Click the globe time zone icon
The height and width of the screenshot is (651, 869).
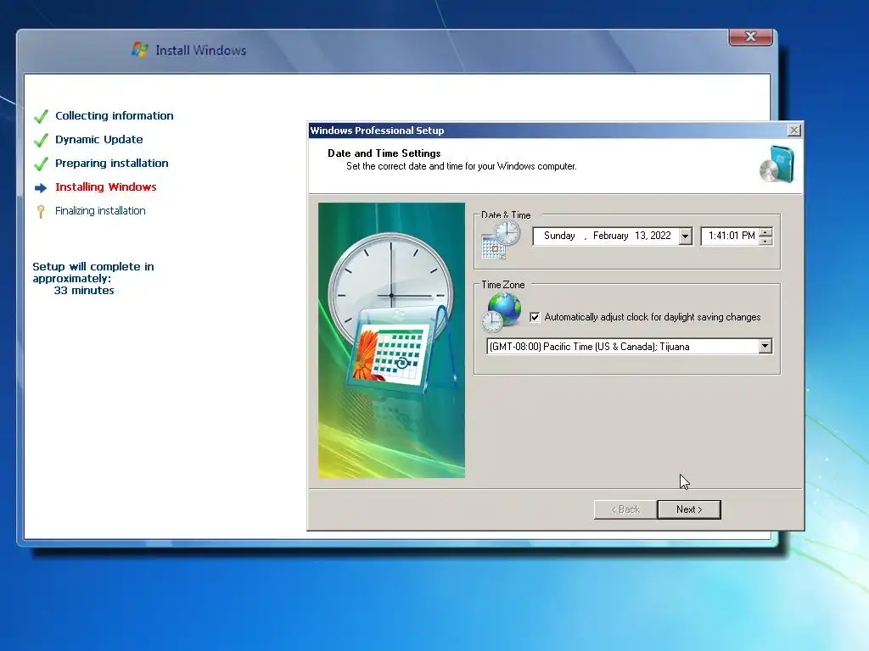pyautogui.click(x=501, y=312)
